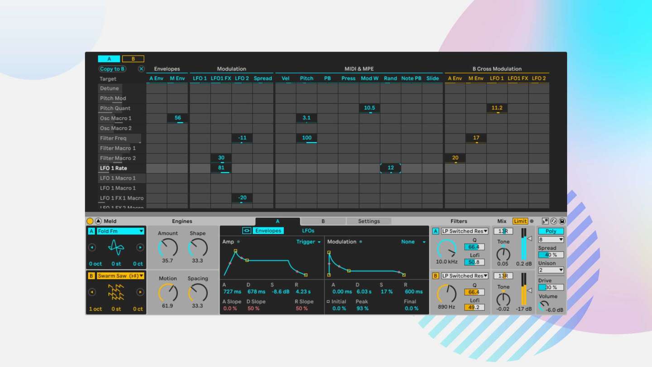Click the Drive slider at 30 %
652x367 pixels.
551,287
